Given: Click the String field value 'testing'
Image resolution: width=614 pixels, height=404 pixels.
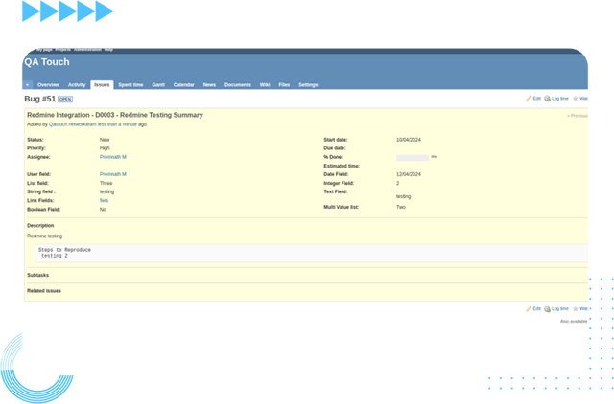Looking at the screenshot, I should [106, 191].
